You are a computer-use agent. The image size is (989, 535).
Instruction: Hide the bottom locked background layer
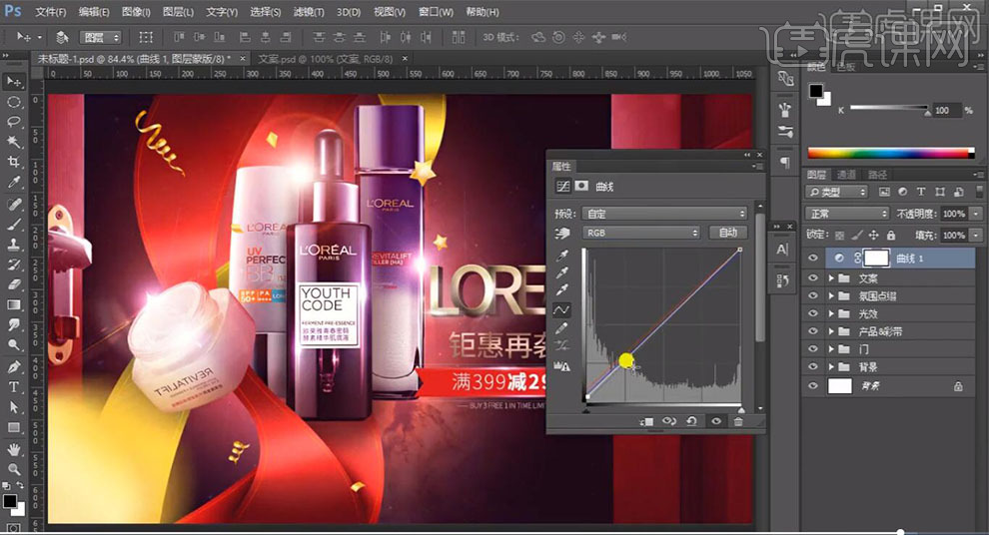tap(813, 385)
